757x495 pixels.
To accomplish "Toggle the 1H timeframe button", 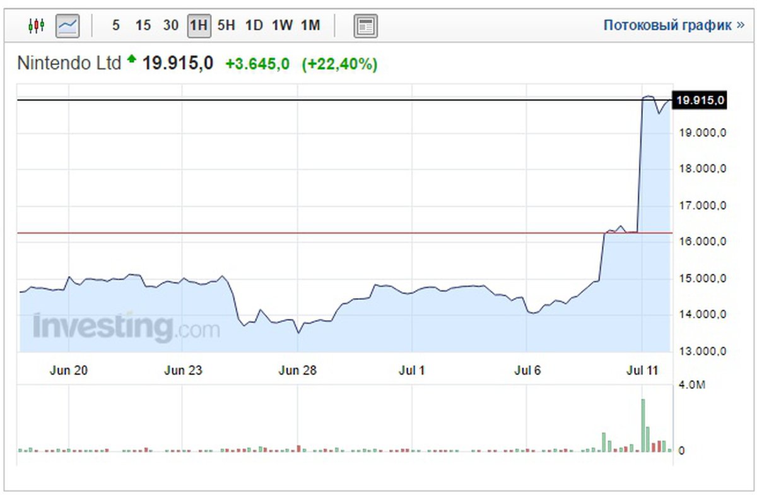I will click(198, 26).
